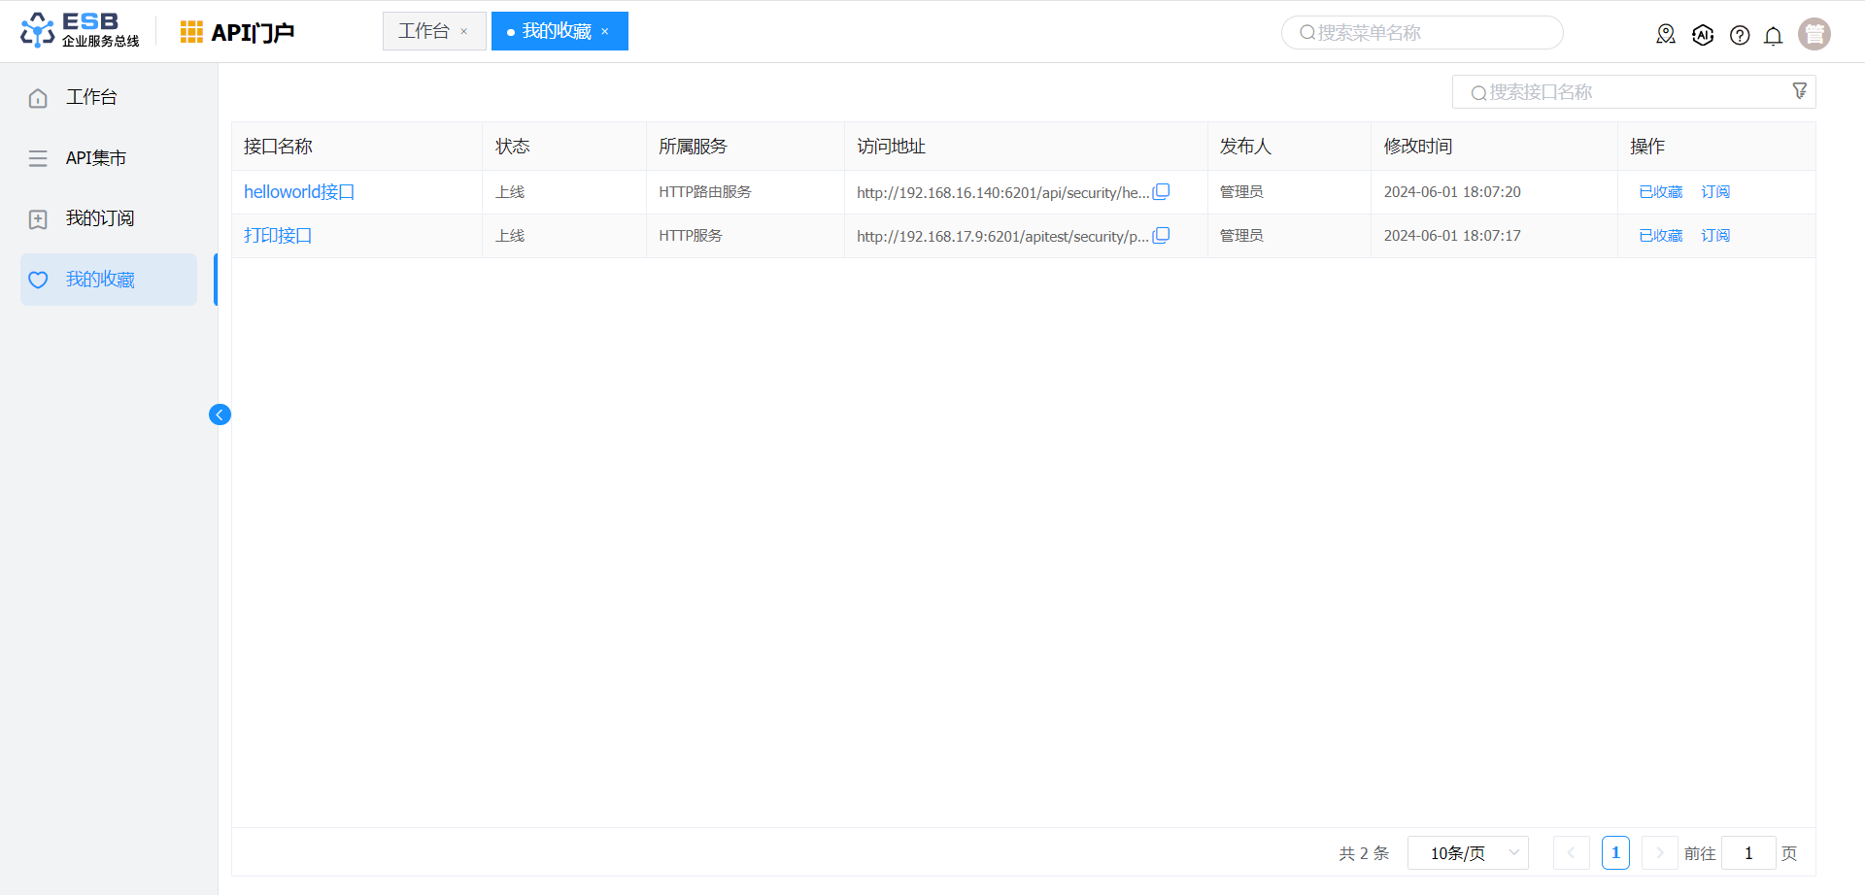1865x895 pixels.
Task: Expand the 10条/页 page size dropdown
Action: tap(1468, 853)
